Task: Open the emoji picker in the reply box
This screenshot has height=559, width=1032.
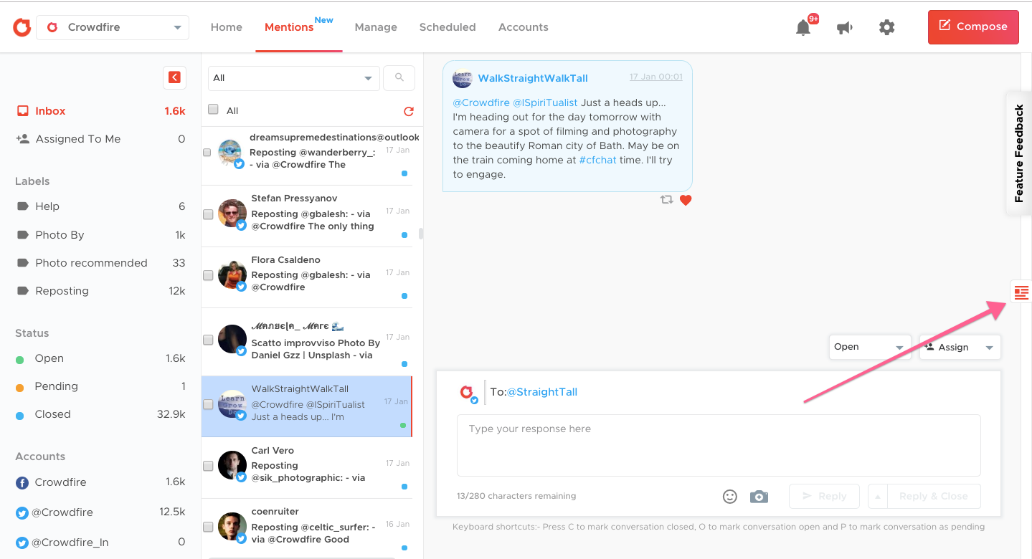Action: pyautogui.click(x=729, y=496)
